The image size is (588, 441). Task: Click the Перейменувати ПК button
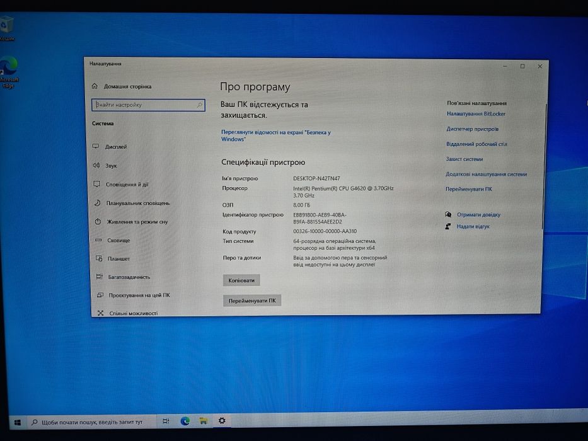252,301
